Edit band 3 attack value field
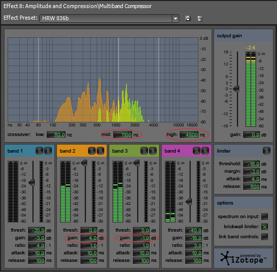277x272 pixels. (141, 253)
